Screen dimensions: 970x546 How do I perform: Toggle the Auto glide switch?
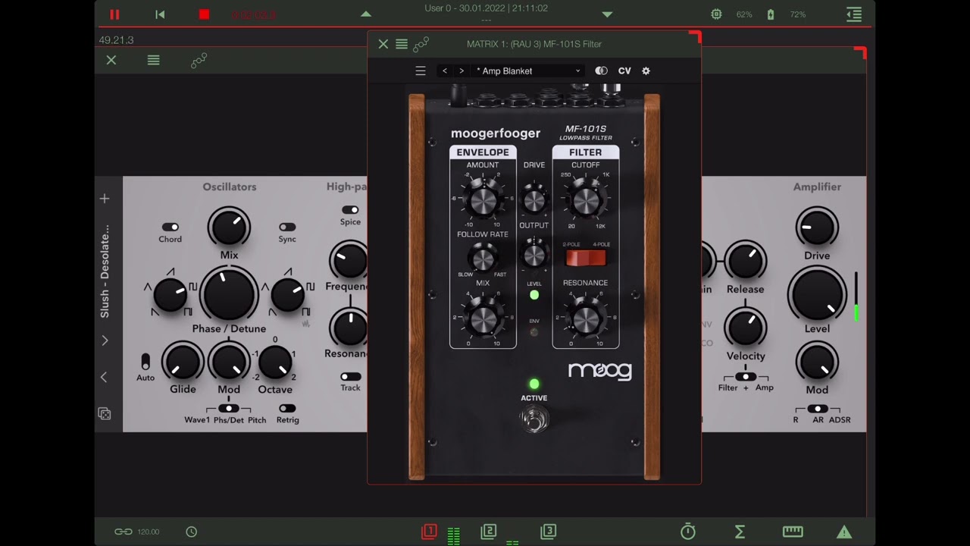coord(145,362)
